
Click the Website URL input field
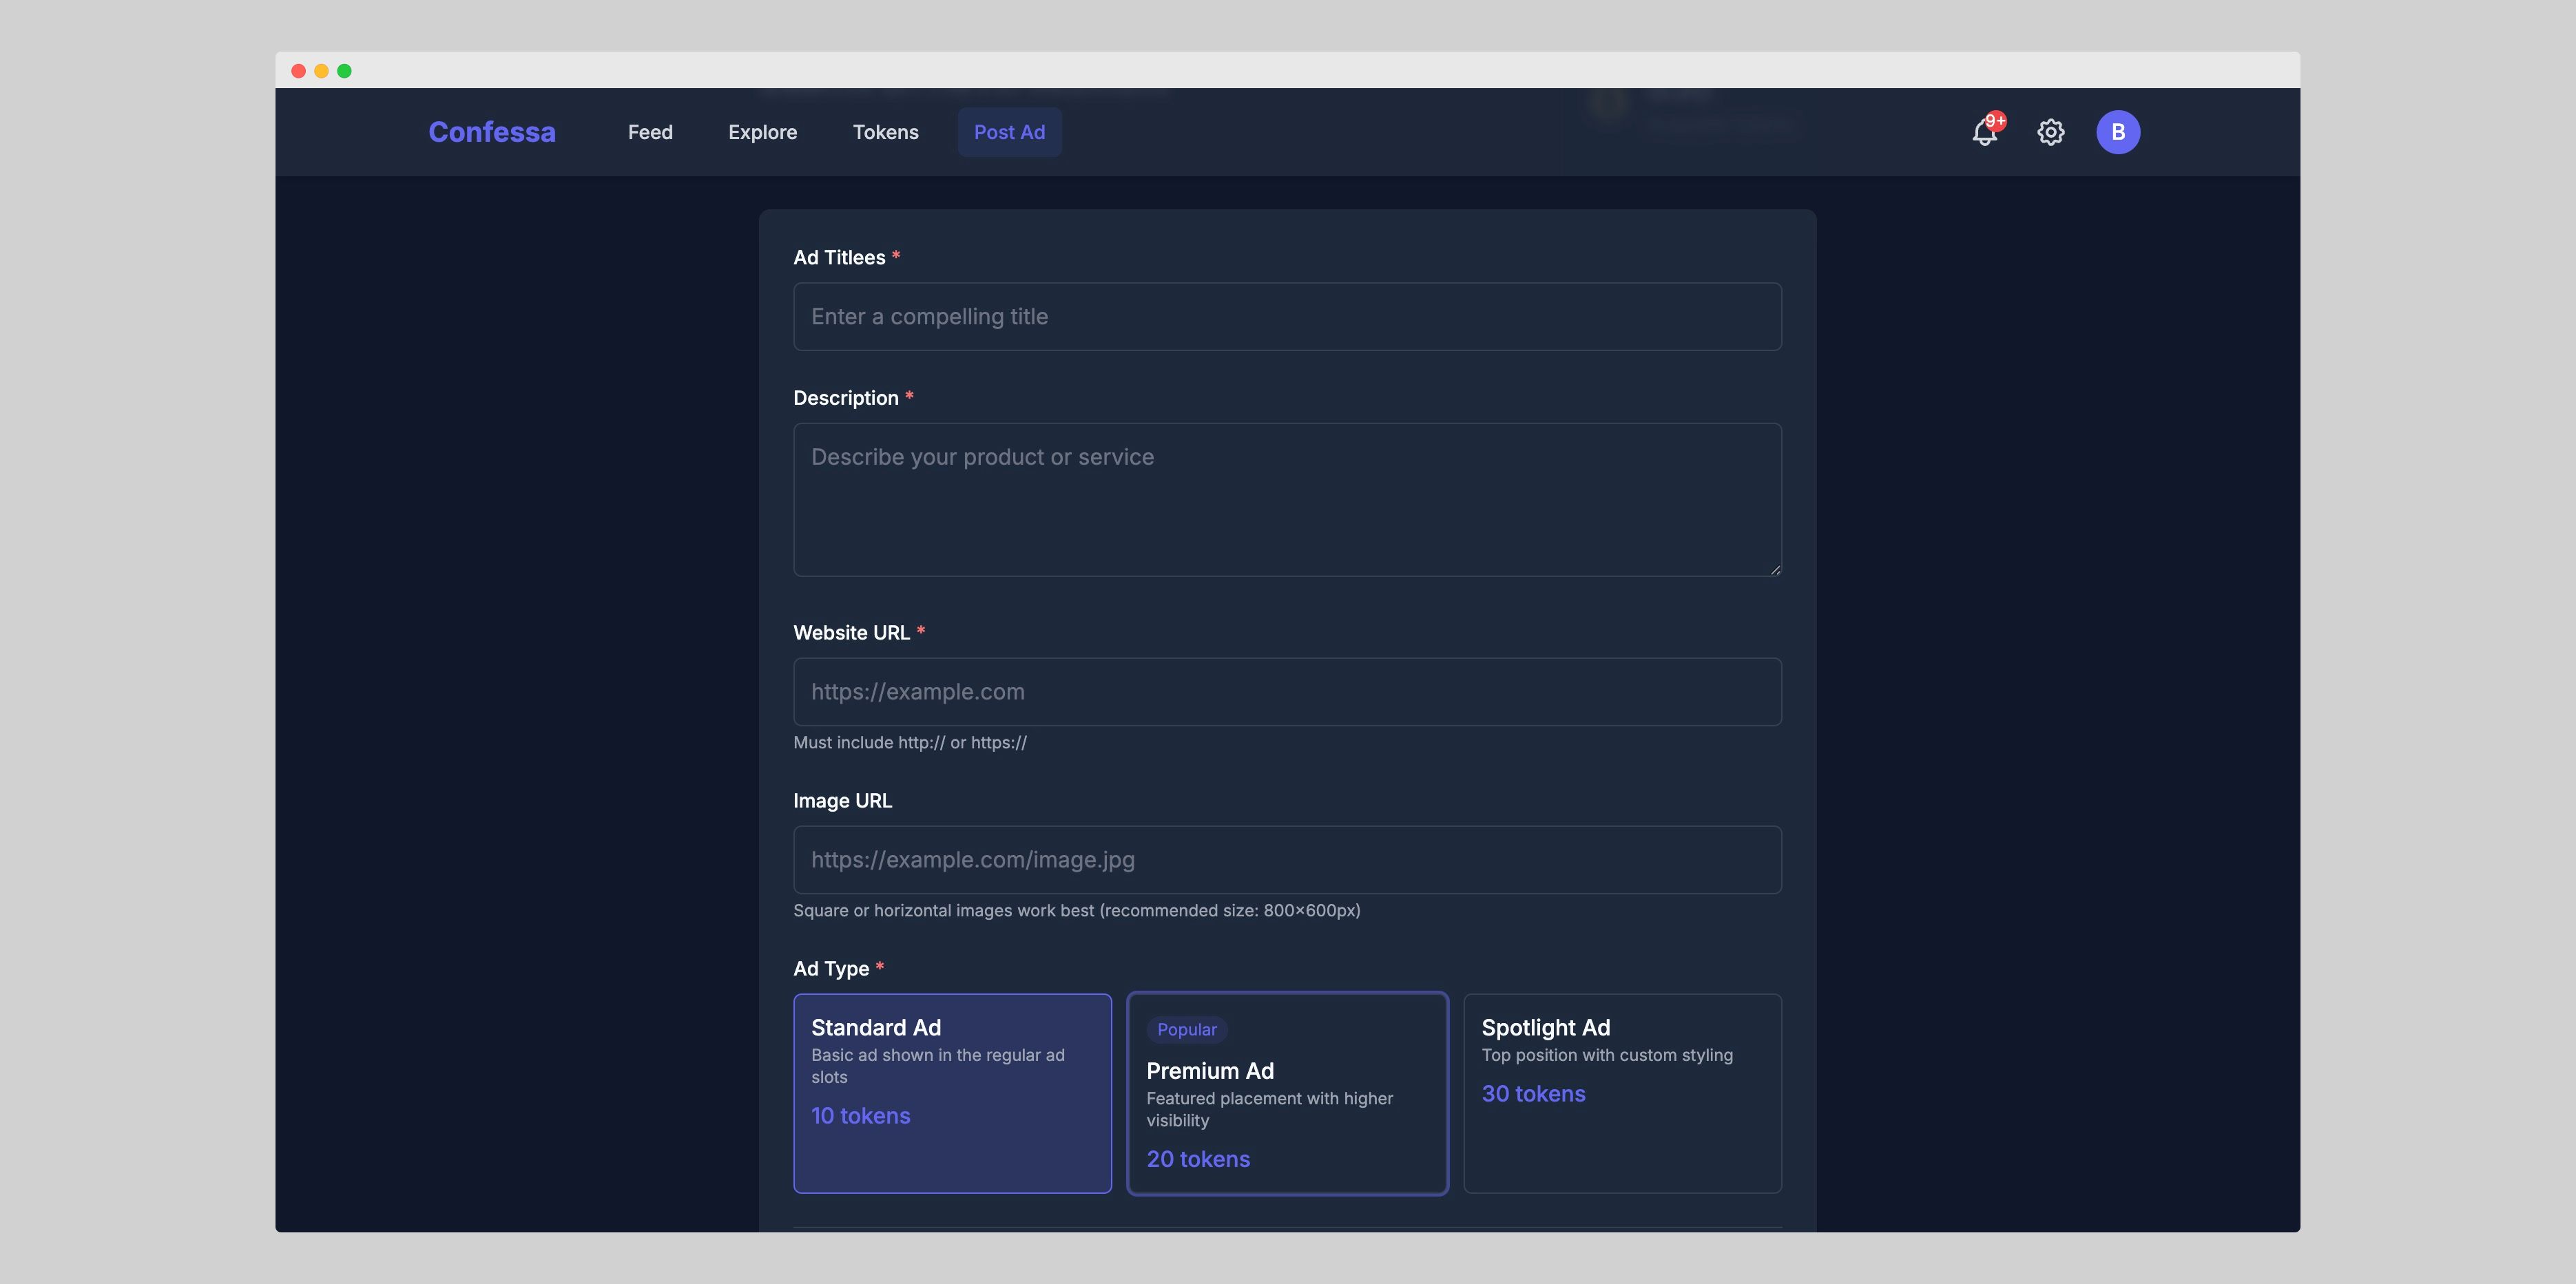pos(1286,691)
